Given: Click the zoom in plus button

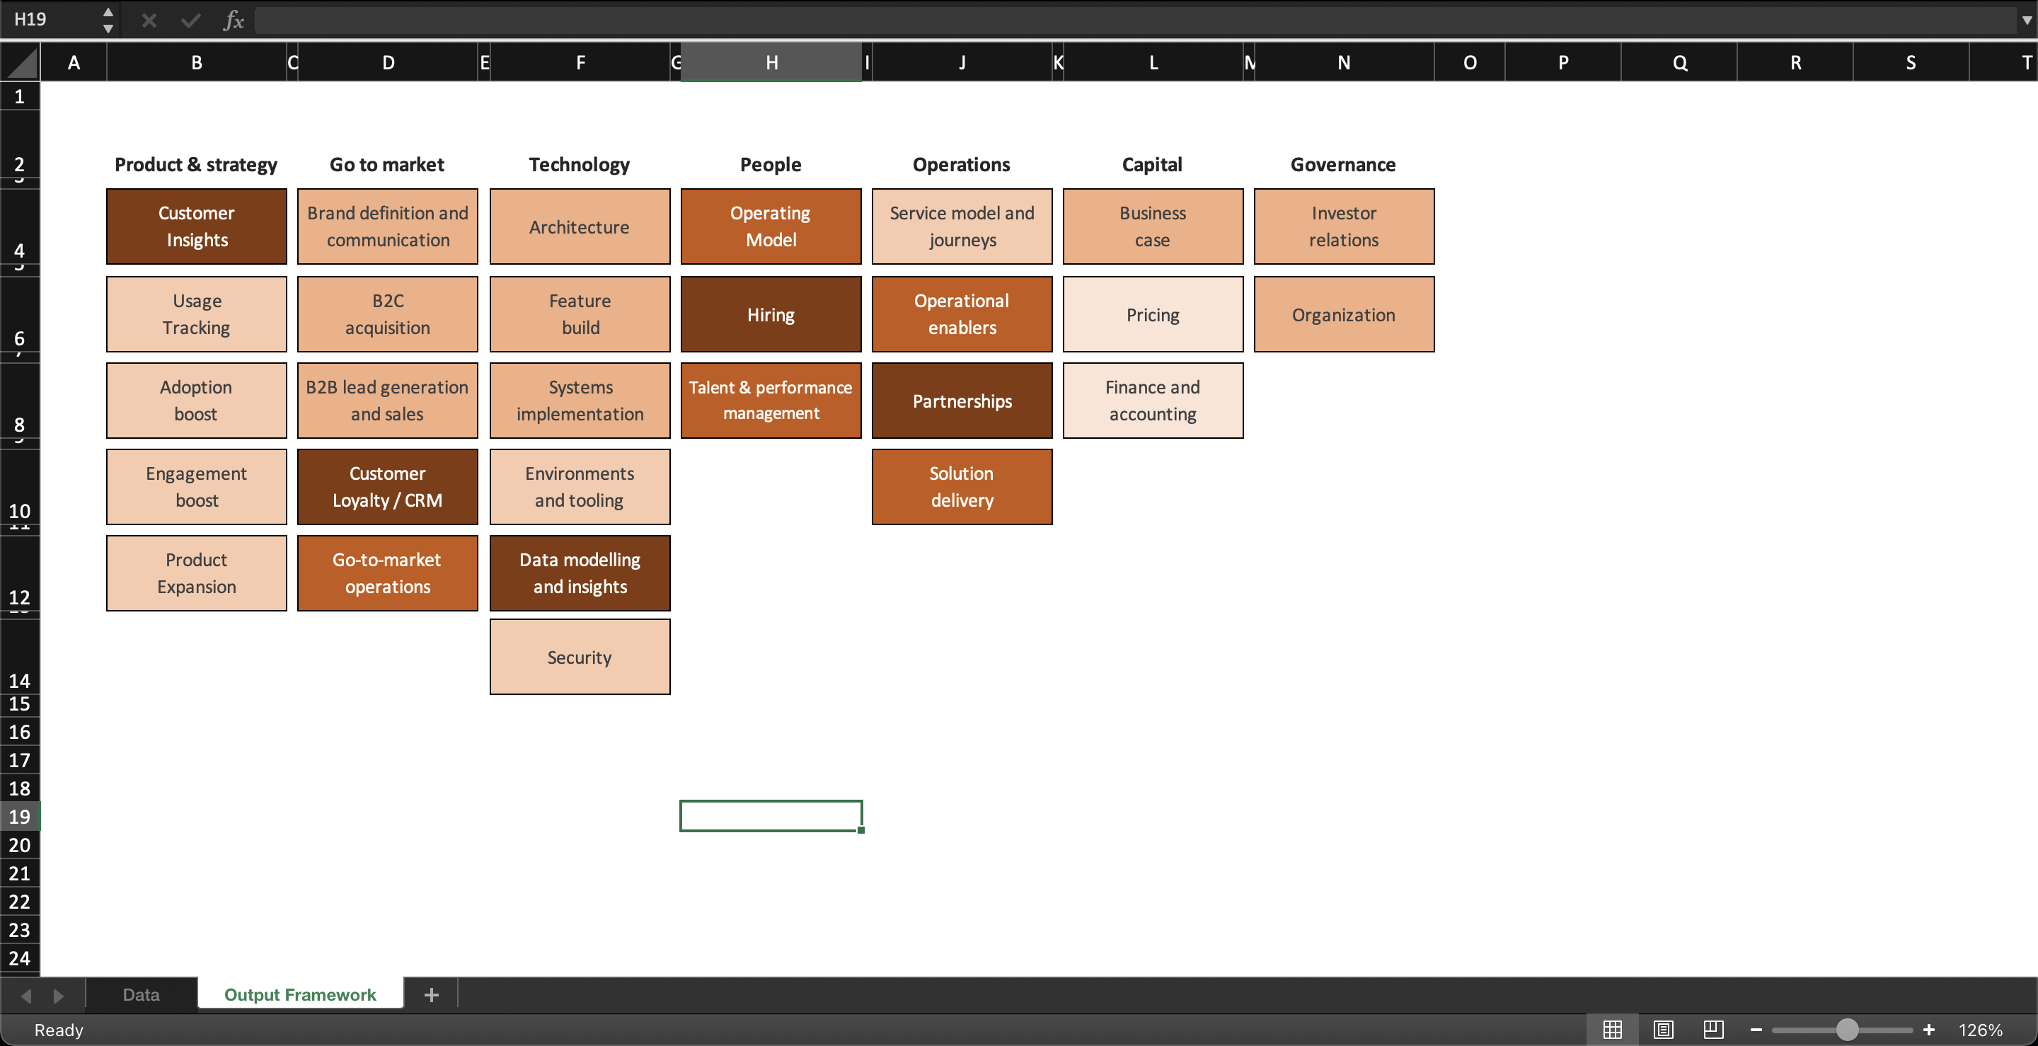Looking at the screenshot, I should tap(1929, 1030).
